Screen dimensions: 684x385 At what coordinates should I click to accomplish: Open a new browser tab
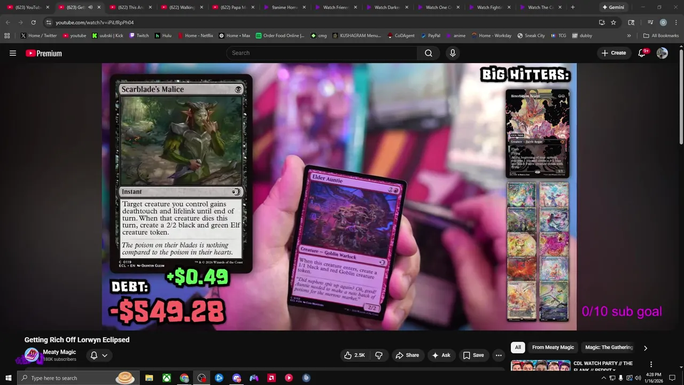click(x=573, y=7)
